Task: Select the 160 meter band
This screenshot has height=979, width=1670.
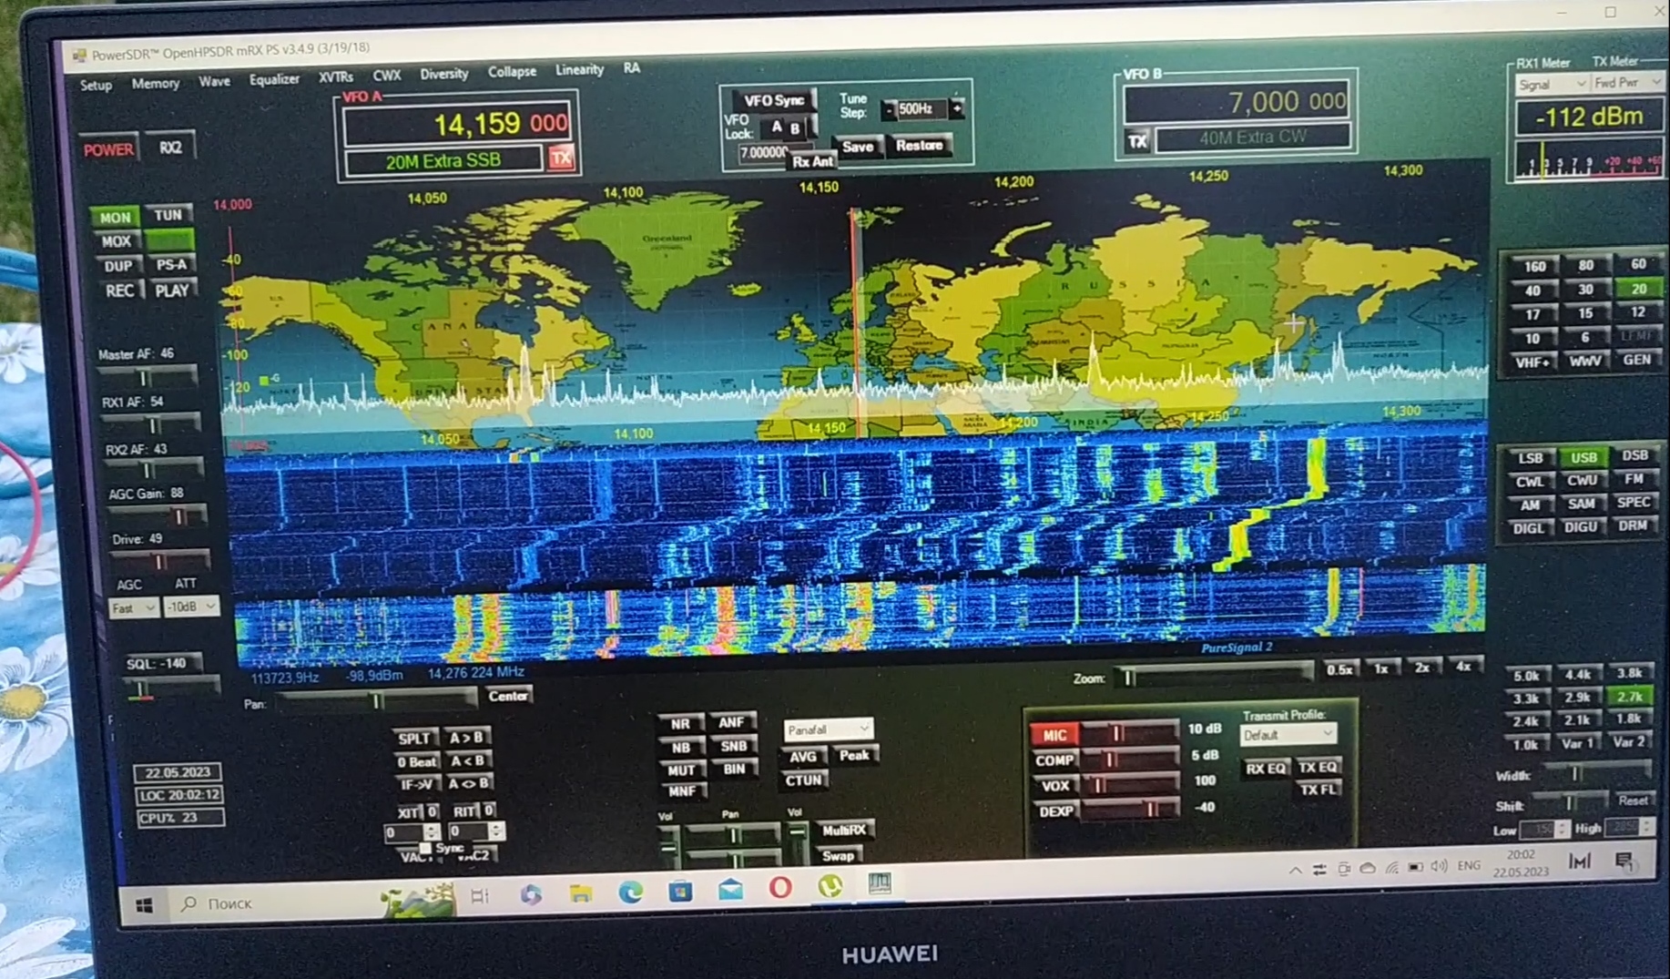Action: coord(1535,267)
